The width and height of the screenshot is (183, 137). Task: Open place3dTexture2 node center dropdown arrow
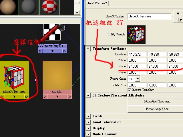pos(14,96)
